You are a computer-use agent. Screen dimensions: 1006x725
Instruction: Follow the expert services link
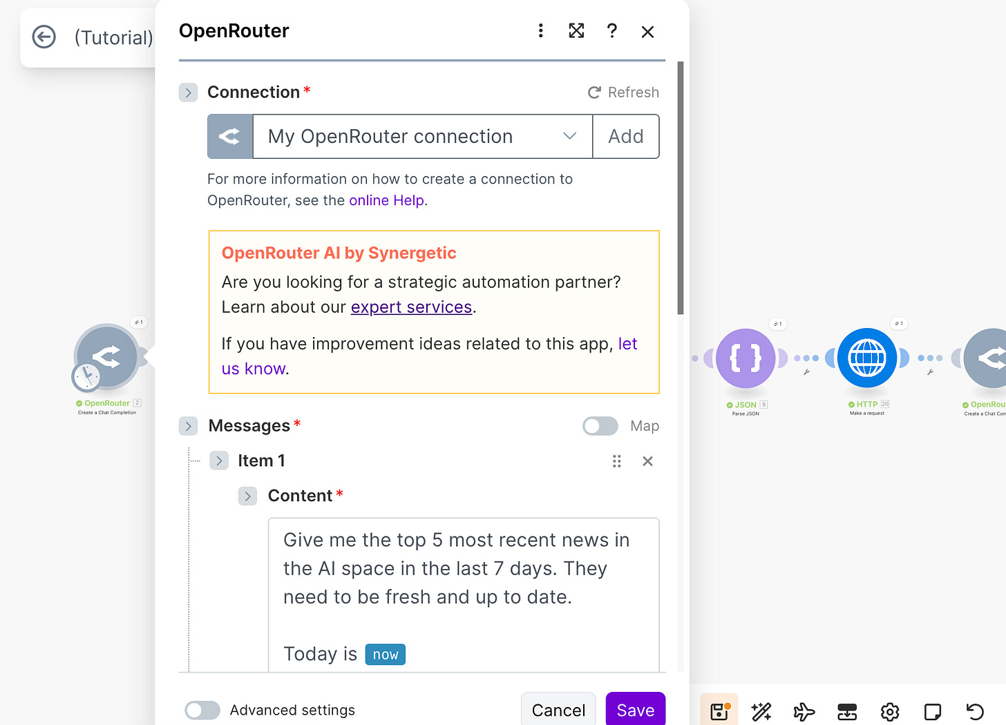[411, 307]
